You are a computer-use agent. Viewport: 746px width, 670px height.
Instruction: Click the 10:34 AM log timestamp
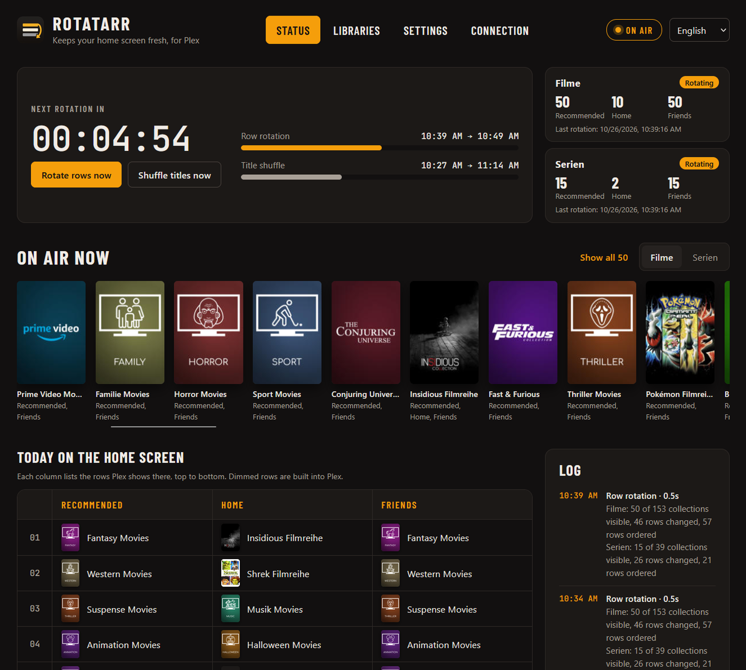[578, 599]
